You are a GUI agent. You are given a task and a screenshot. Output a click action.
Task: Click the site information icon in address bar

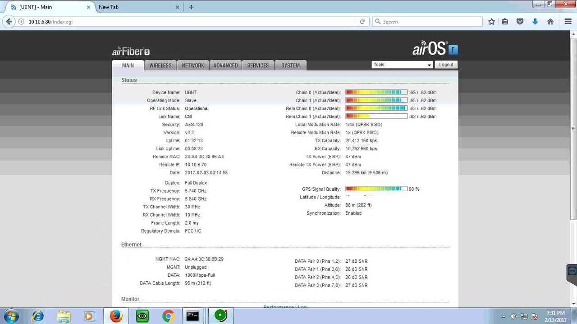click(21, 22)
